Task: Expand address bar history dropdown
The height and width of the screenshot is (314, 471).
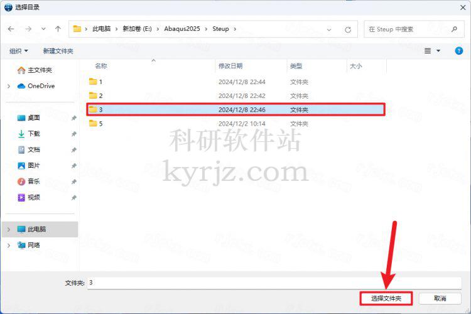Action: (x=329, y=30)
